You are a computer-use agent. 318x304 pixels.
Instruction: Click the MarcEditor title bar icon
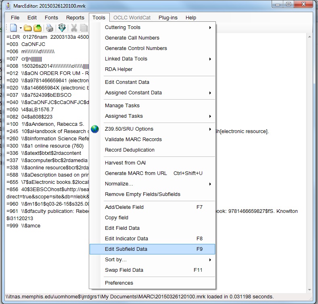click(x=8, y=6)
